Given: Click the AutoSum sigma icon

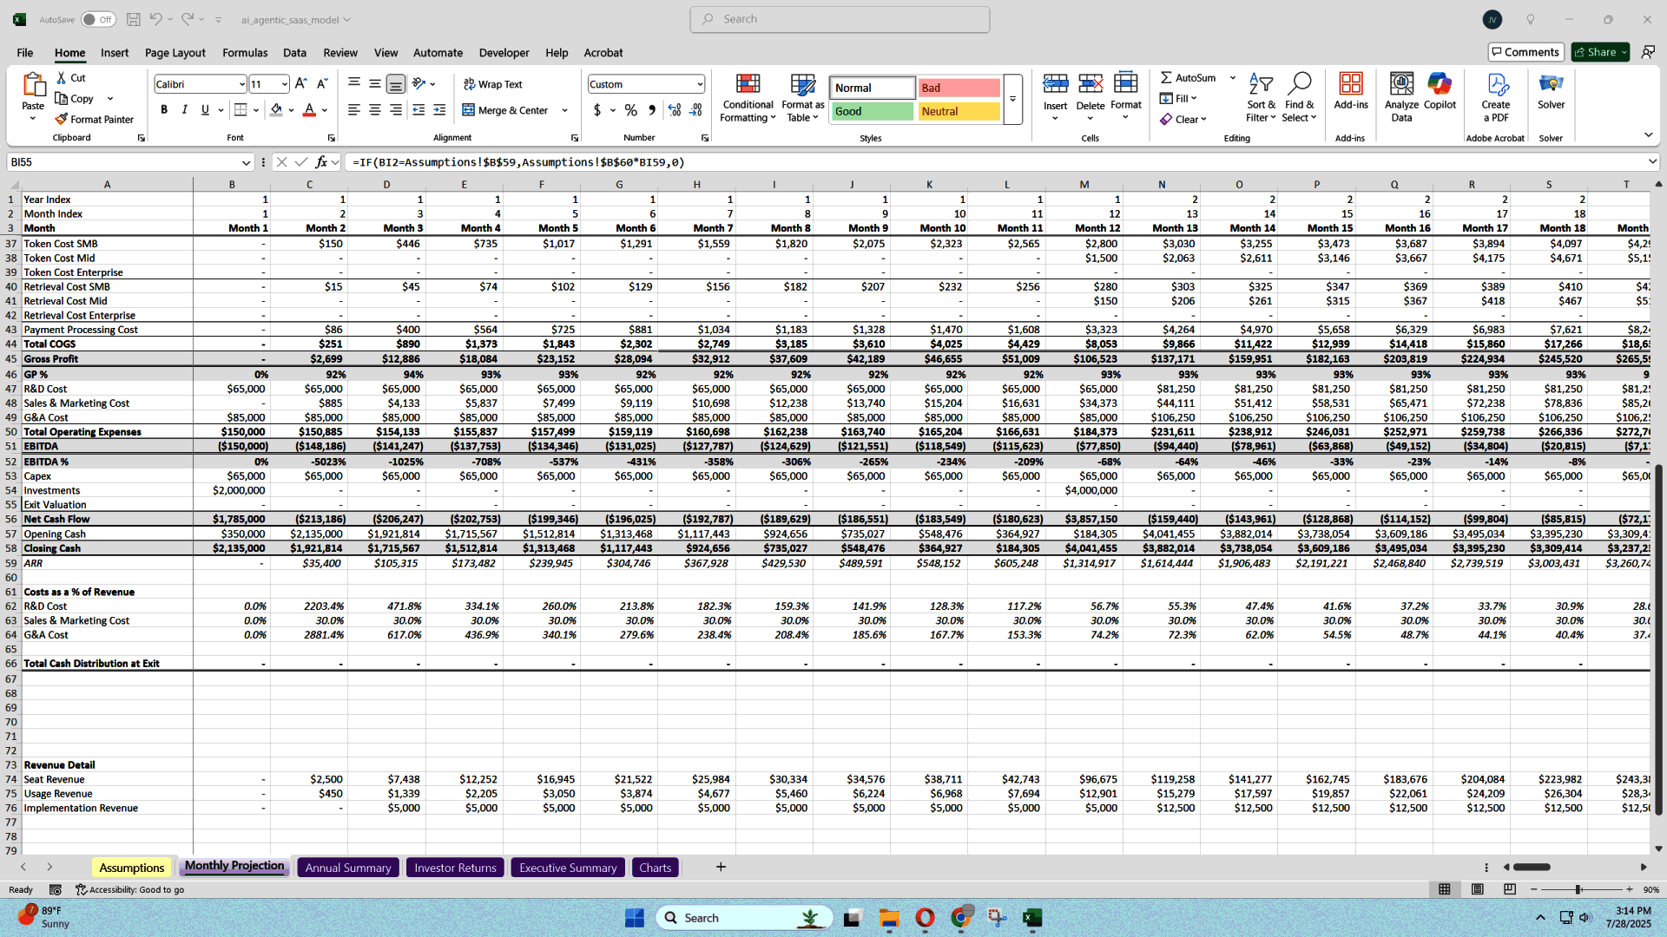Looking at the screenshot, I should coord(1166,78).
